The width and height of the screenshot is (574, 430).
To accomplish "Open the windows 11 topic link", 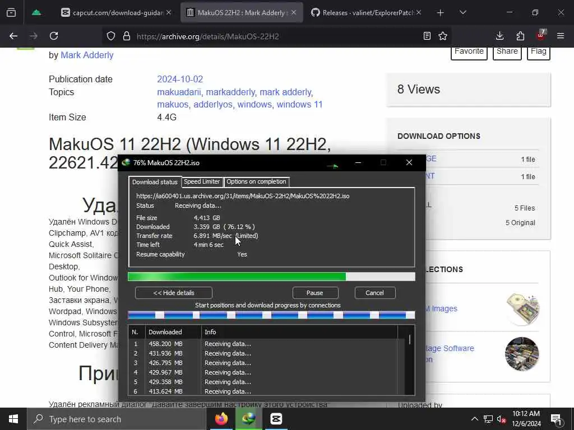I will click(299, 105).
